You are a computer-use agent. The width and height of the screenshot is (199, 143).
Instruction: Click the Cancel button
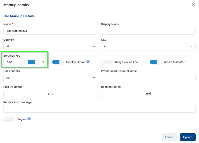pyautogui.click(x=169, y=137)
